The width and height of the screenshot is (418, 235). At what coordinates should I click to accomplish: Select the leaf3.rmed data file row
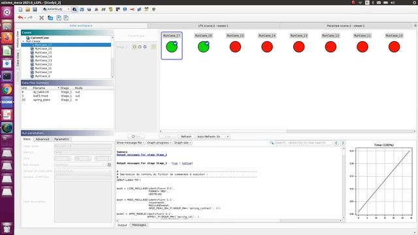(x=67, y=96)
